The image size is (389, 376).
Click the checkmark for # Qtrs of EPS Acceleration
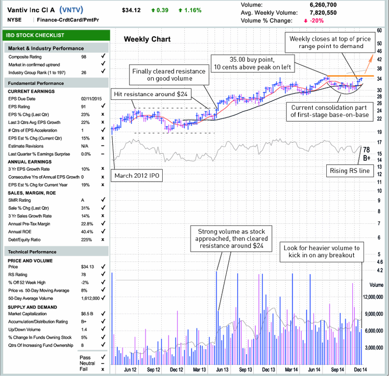[x=103, y=130]
